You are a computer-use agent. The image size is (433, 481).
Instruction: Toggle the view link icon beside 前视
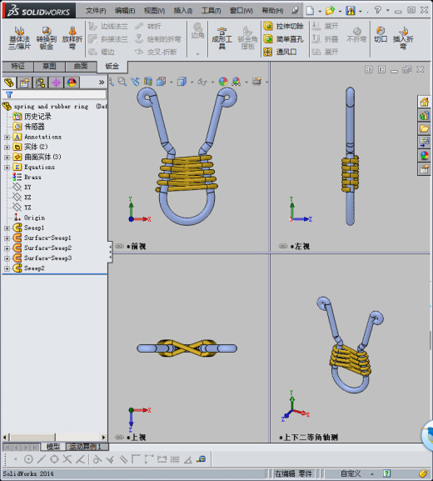120,246
